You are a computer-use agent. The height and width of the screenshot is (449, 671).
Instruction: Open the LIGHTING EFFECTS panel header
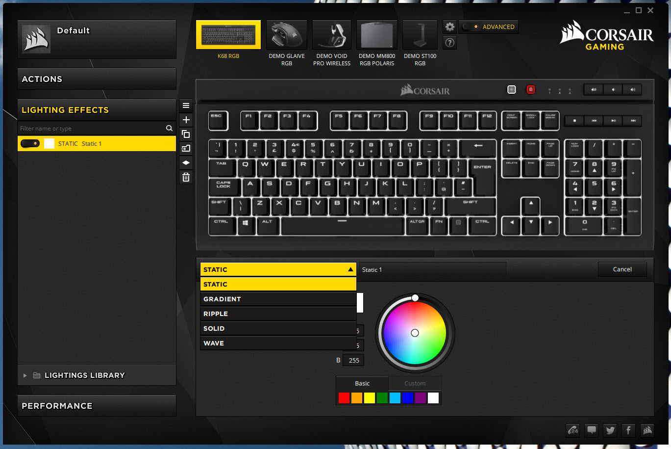pyautogui.click(x=97, y=110)
